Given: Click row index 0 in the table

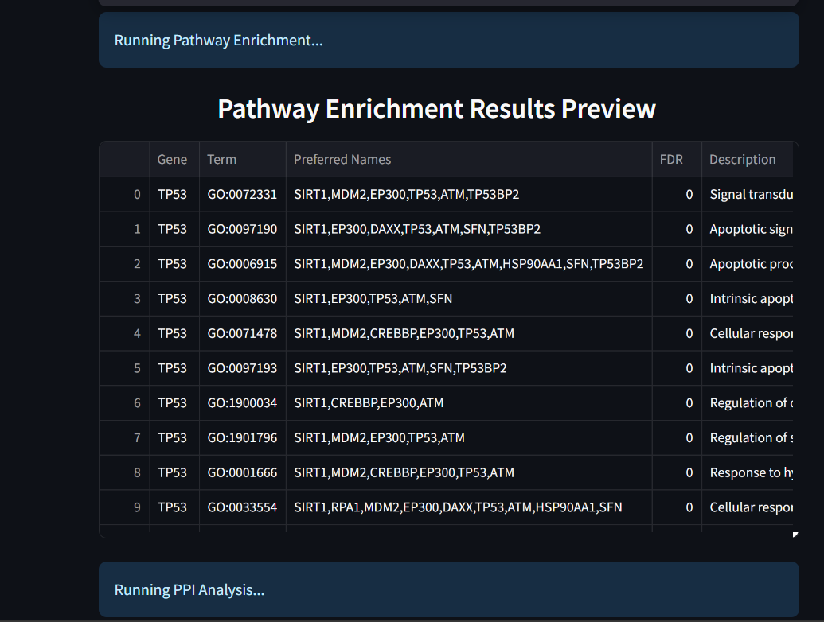Looking at the screenshot, I should coord(136,194).
